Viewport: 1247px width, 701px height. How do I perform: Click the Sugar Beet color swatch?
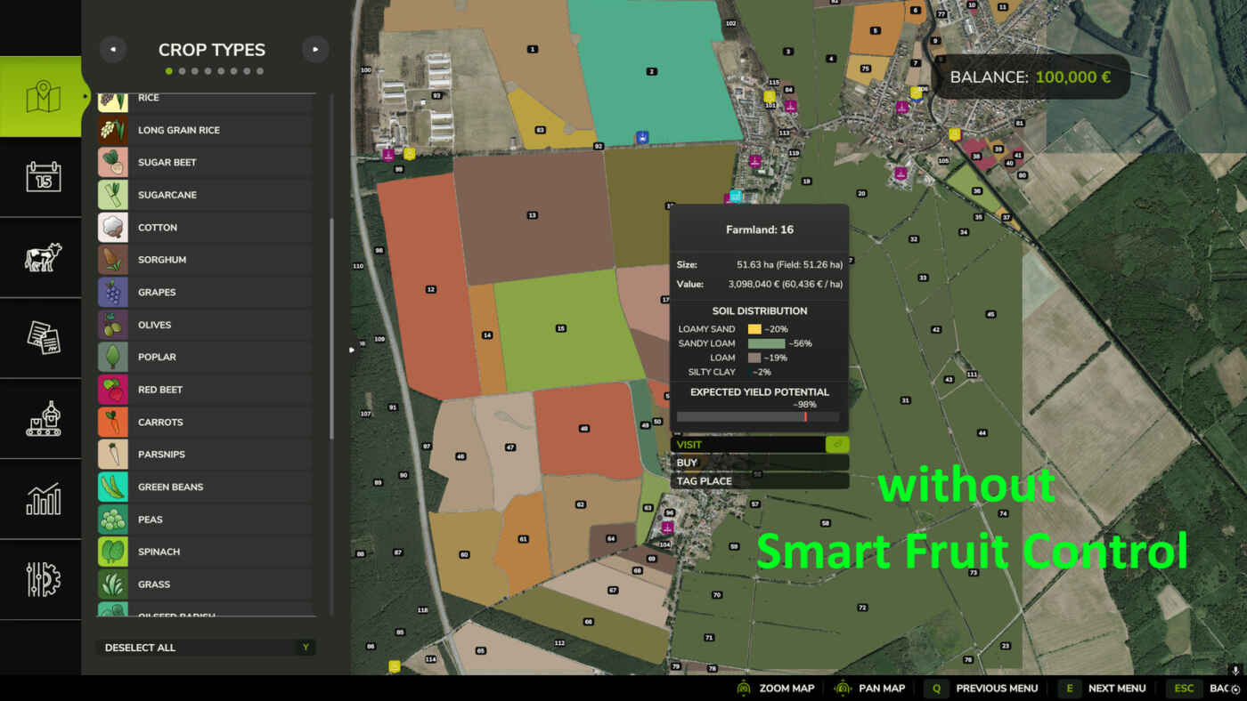click(112, 163)
